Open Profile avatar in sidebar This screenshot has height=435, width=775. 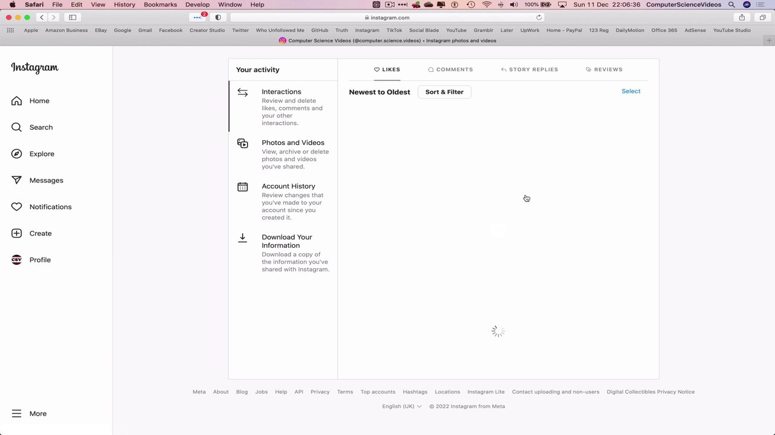point(16,260)
